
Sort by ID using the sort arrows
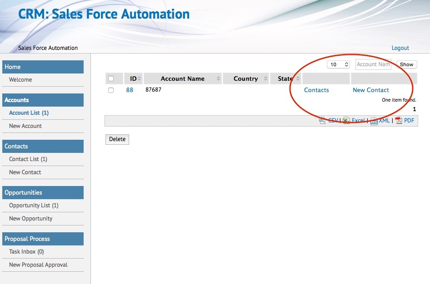(140, 79)
